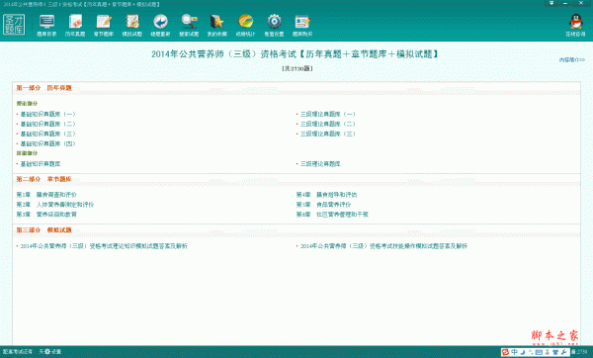This screenshot has height=358, width=593.
Task: Open 第5章 食品营养评价
Action: tap(324, 205)
